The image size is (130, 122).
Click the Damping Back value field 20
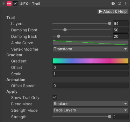(121, 36)
